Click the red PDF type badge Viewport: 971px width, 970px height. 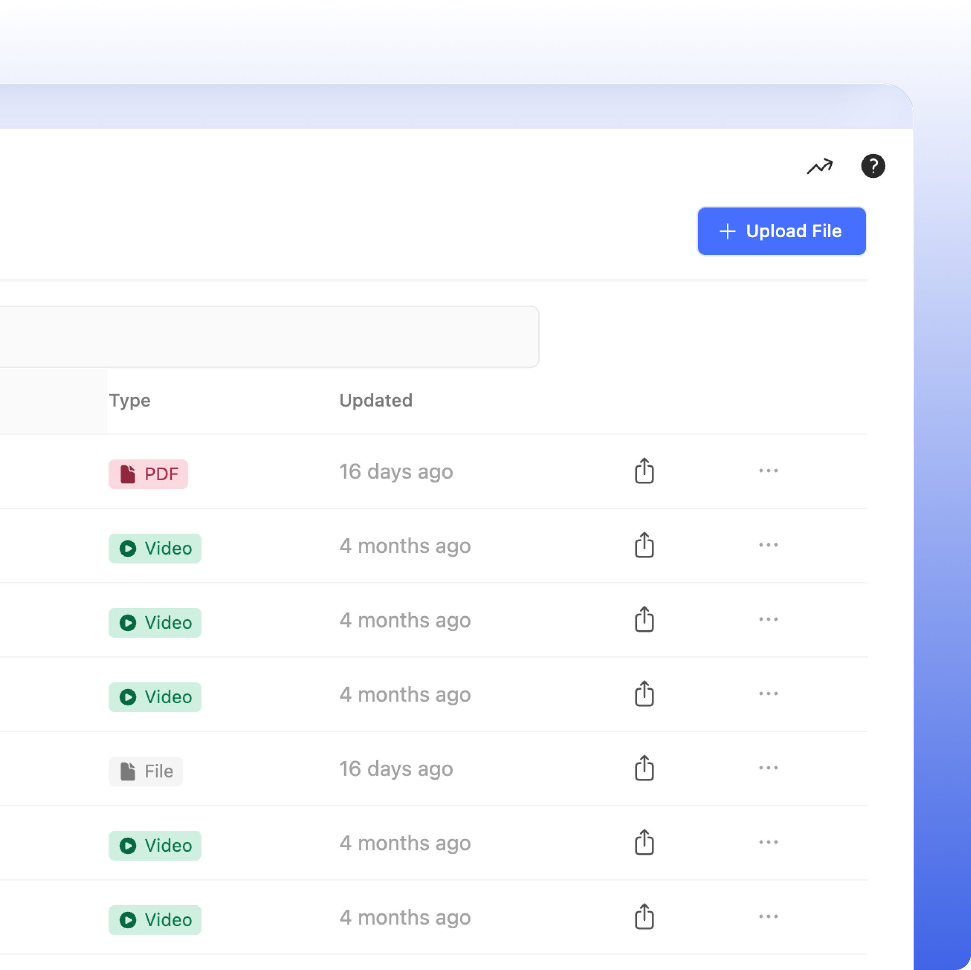pyautogui.click(x=148, y=474)
